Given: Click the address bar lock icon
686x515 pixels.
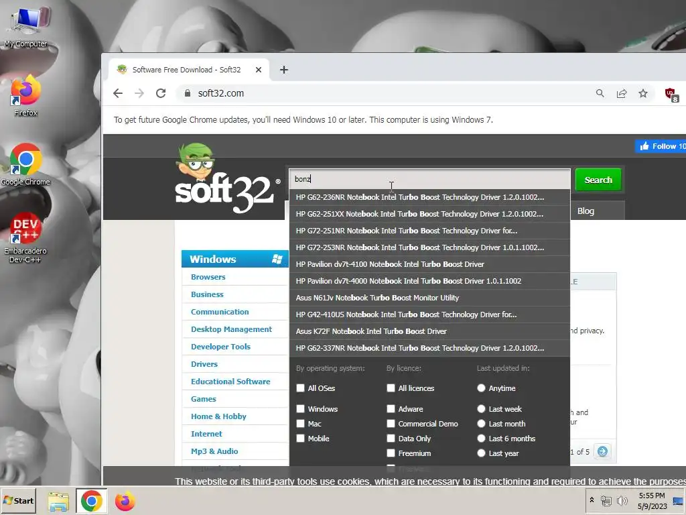Looking at the screenshot, I should (188, 93).
